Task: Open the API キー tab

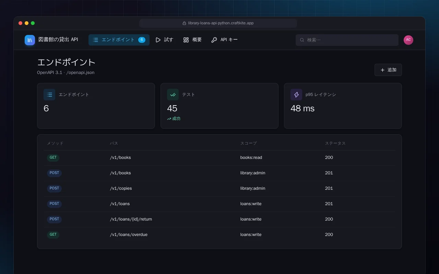Action: 225,40
